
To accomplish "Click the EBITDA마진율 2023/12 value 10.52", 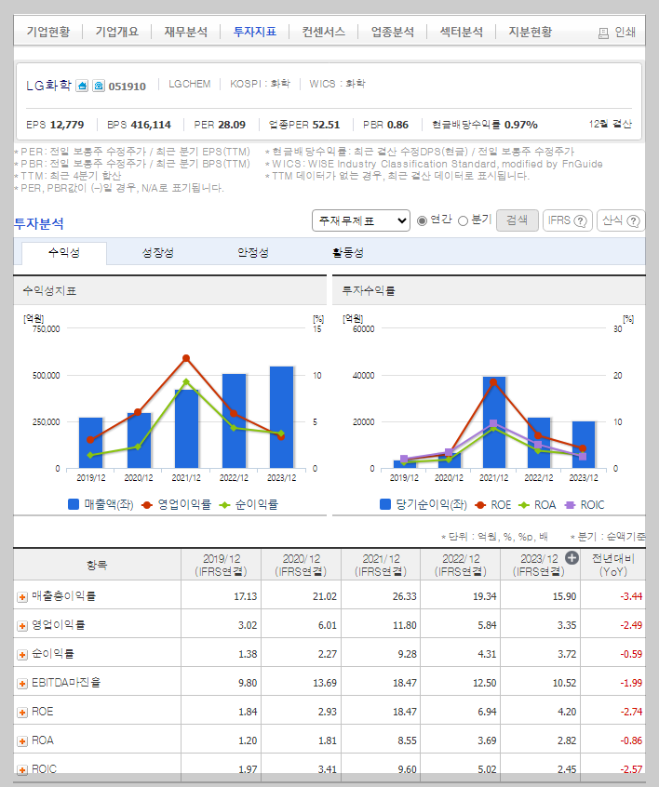I will pos(565,683).
